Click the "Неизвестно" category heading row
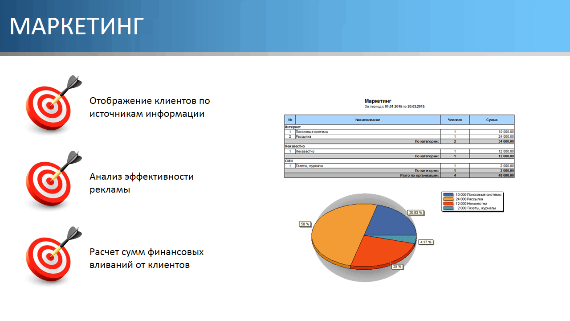 399,146
